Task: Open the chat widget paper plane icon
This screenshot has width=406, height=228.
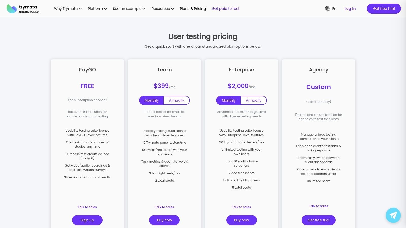Action: (x=393, y=215)
